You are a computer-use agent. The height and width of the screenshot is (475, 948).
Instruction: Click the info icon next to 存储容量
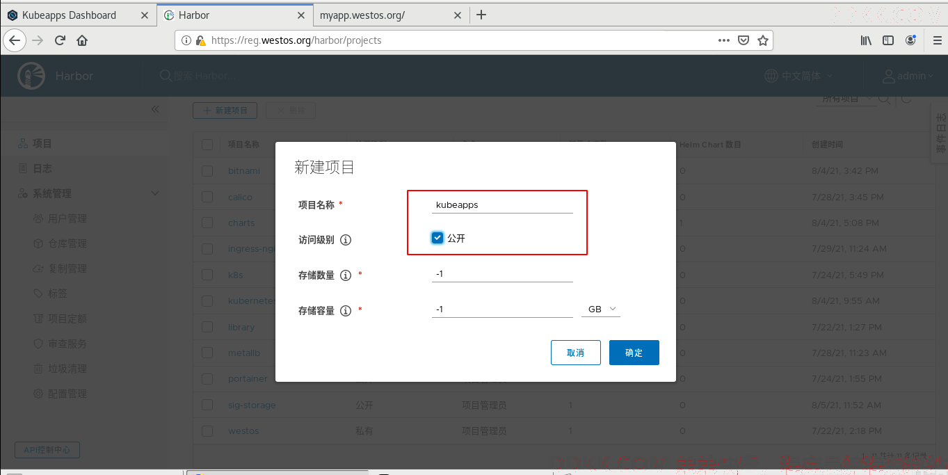[346, 310]
